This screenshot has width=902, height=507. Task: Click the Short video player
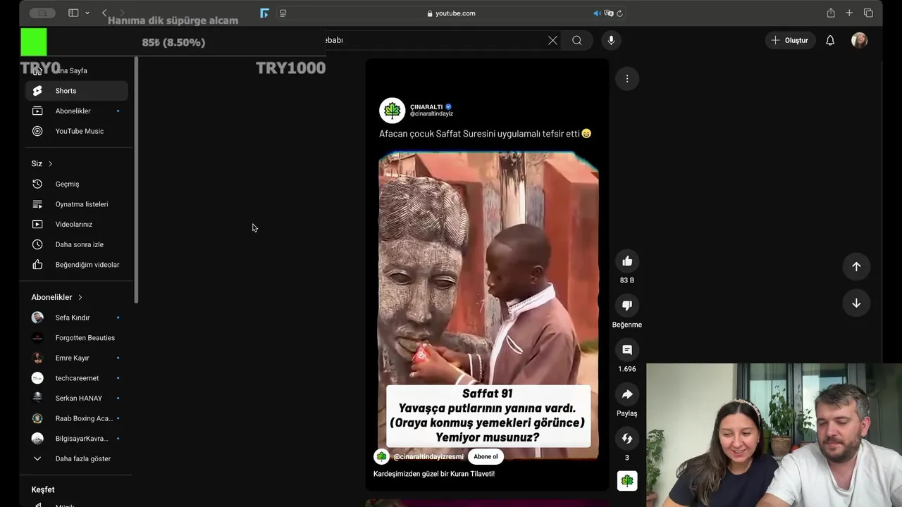point(488,275)
